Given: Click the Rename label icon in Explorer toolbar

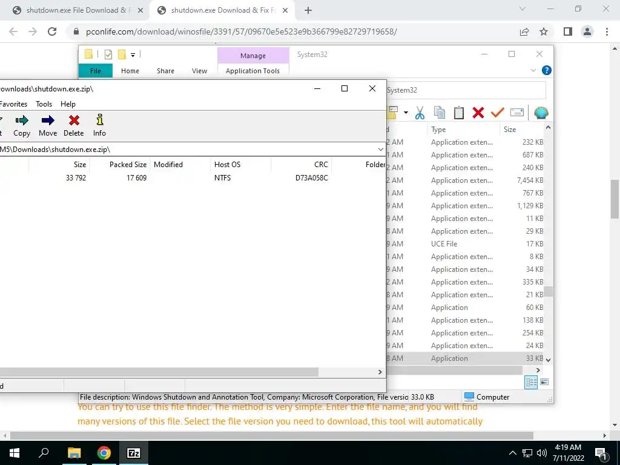Looking at the screenshot, I should (x=517, y=113).
